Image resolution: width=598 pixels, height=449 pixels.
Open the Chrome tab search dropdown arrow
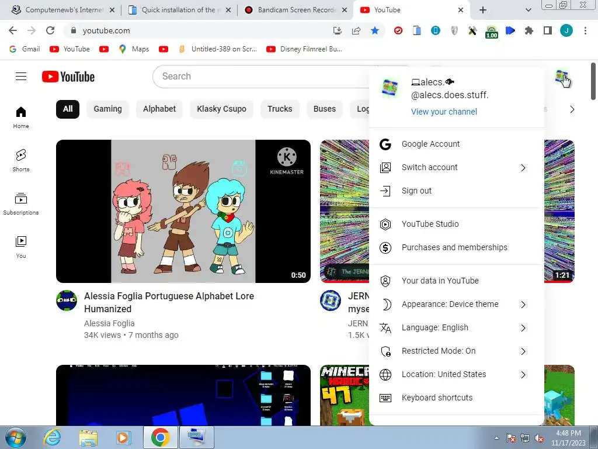528,10
